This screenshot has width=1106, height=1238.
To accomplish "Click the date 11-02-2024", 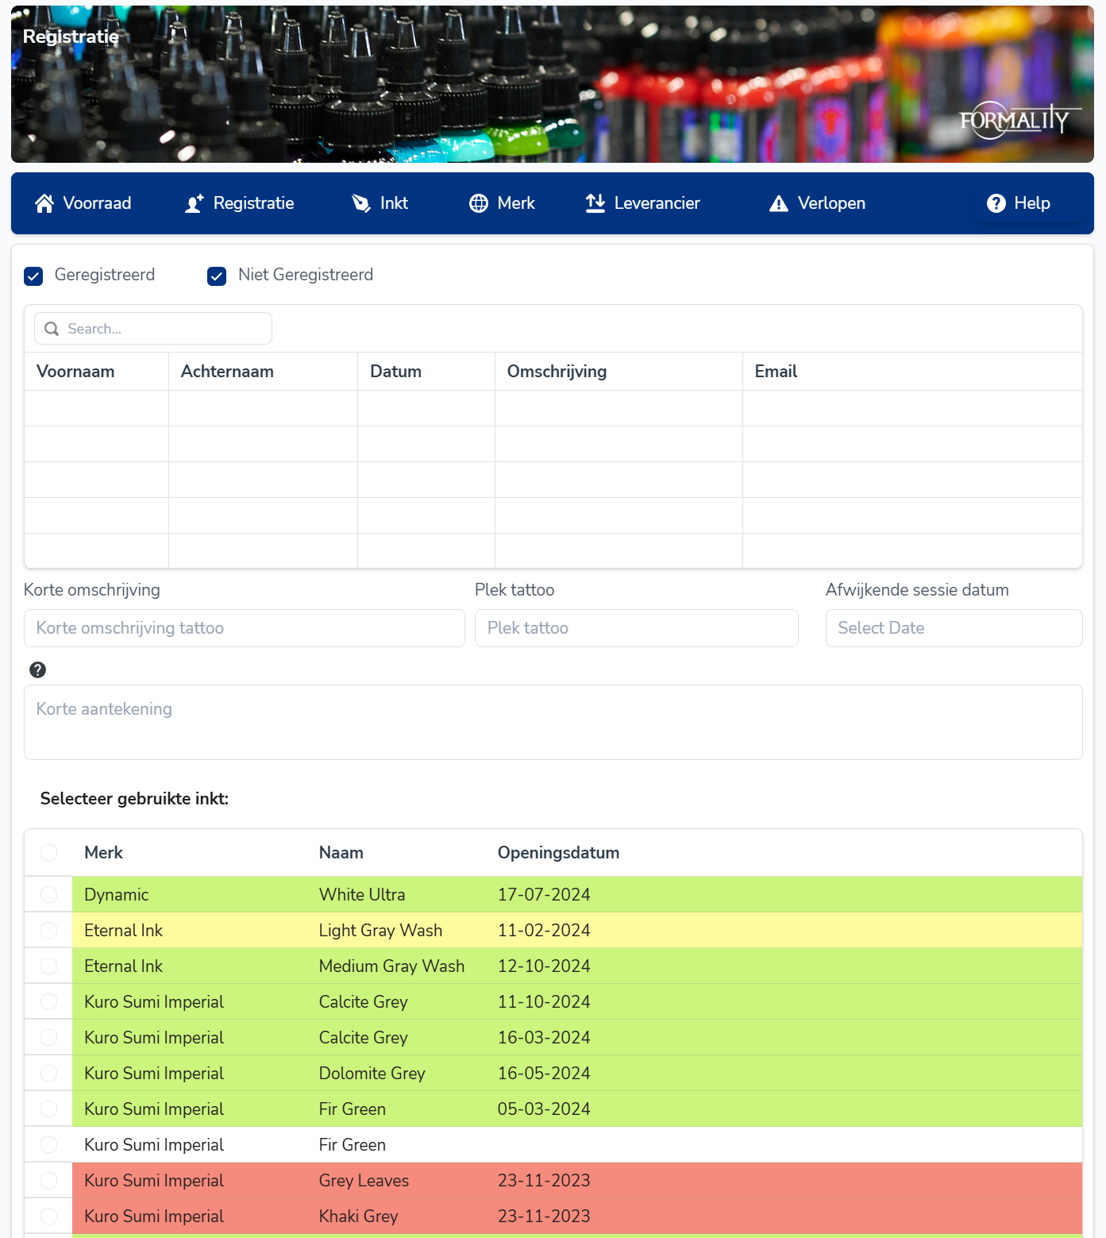I will tap(544, 931).
